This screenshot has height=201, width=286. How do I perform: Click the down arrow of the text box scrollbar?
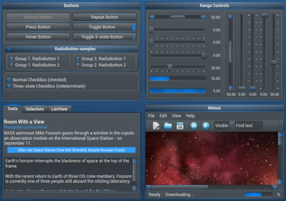(x=135, y=188)
